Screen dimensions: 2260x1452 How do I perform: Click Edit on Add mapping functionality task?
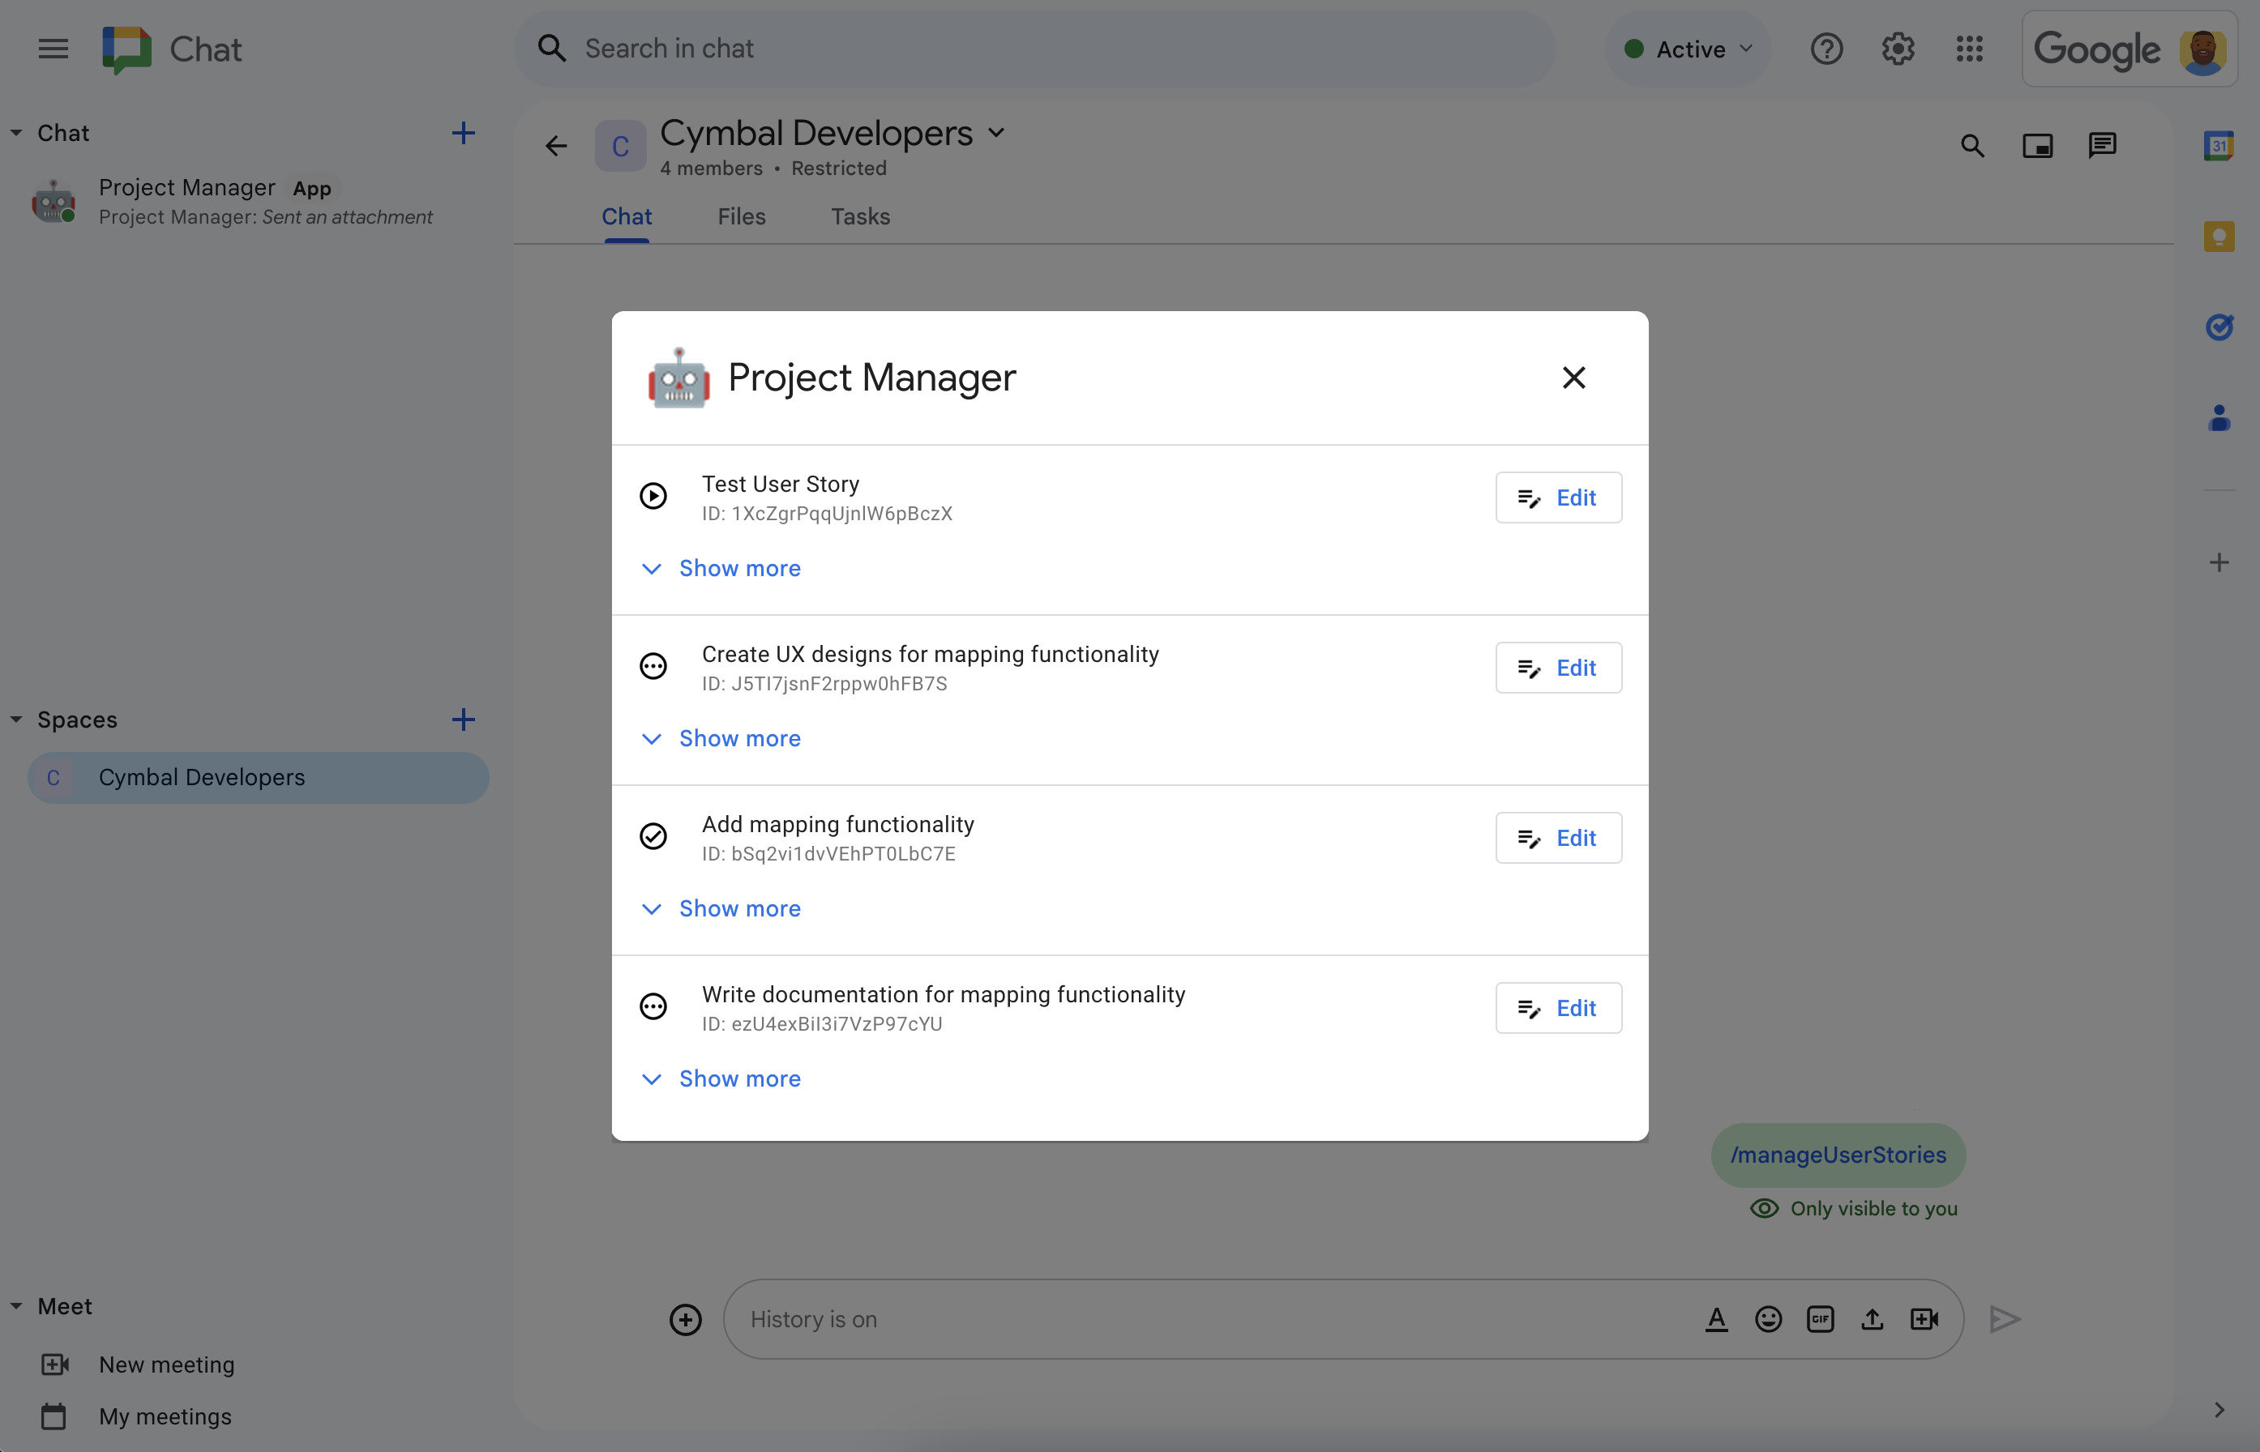click(x=1553, y=836)
